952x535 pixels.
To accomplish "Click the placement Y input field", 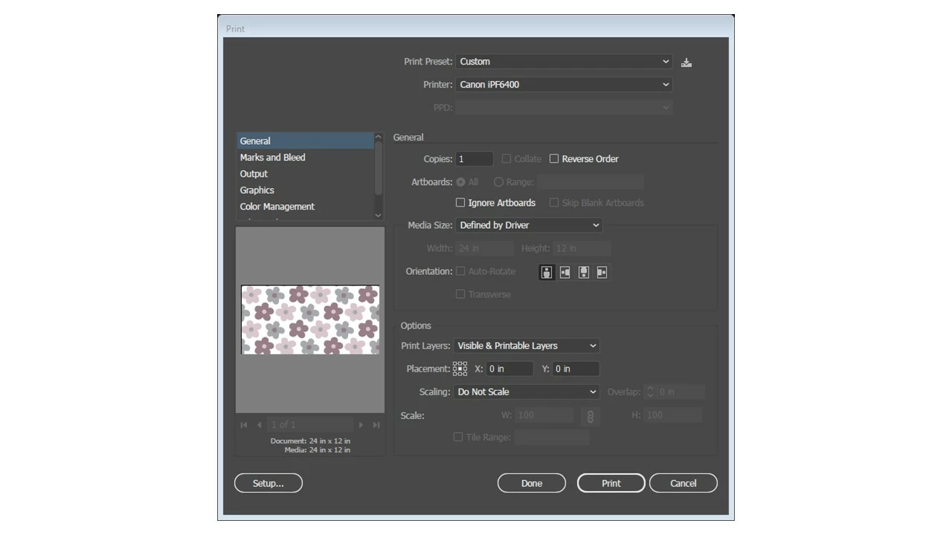I will (x=576, y=369).
